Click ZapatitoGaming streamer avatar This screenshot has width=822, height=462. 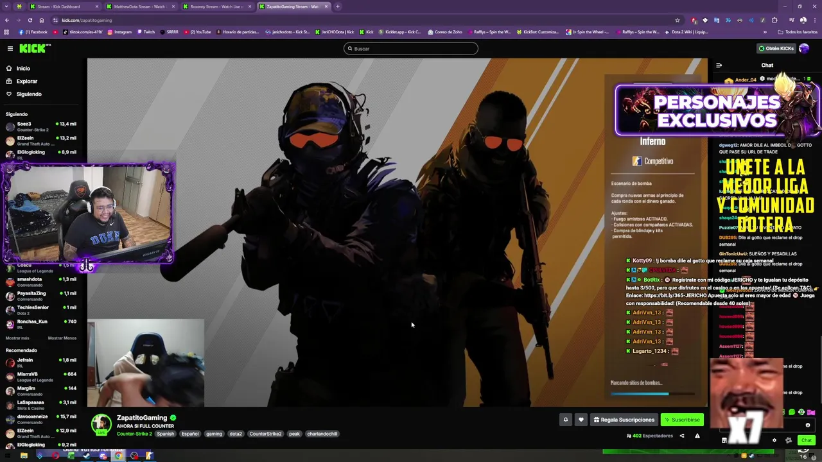pyautogui.click(x=101, y=424)
